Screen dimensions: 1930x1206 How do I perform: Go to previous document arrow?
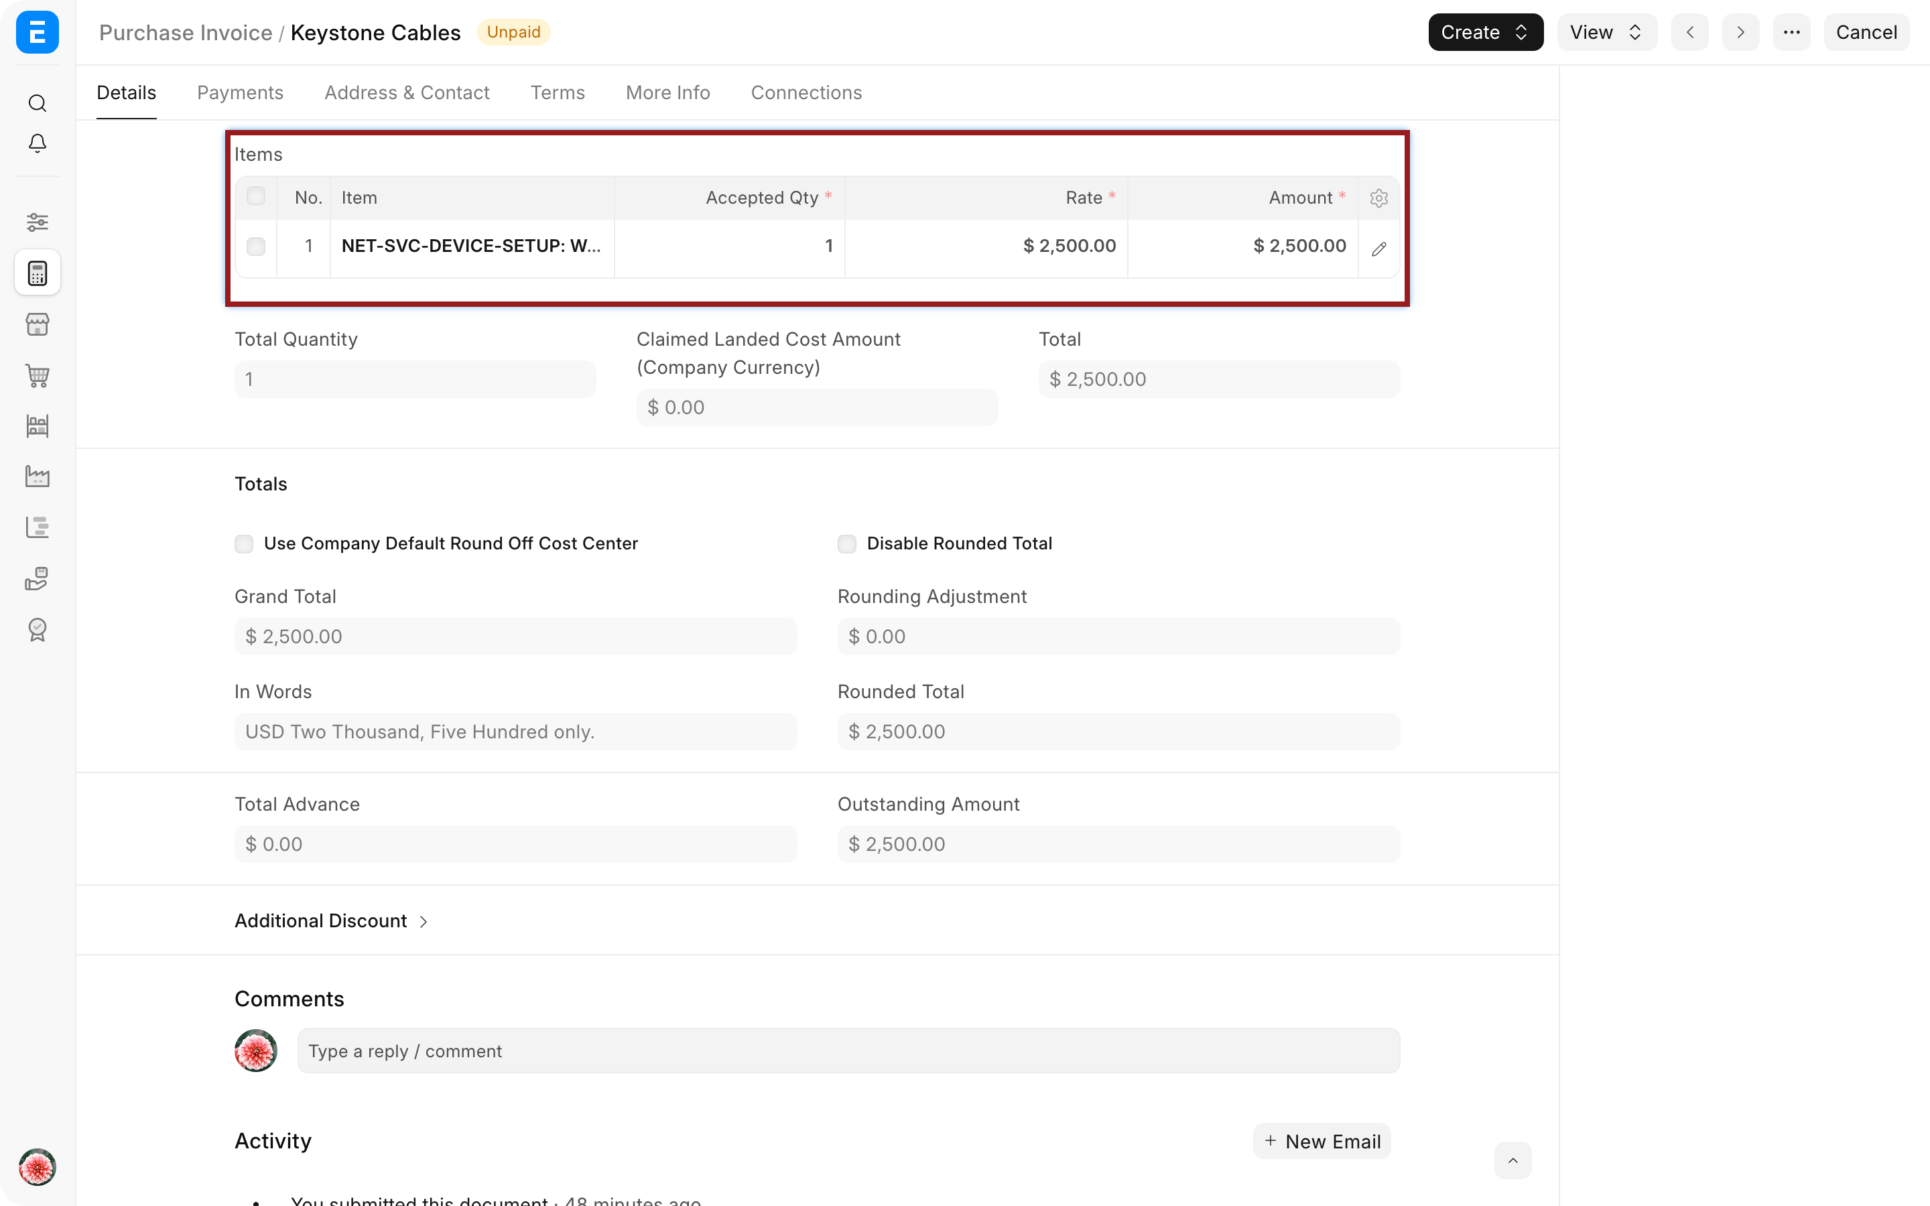point(1690,33)
